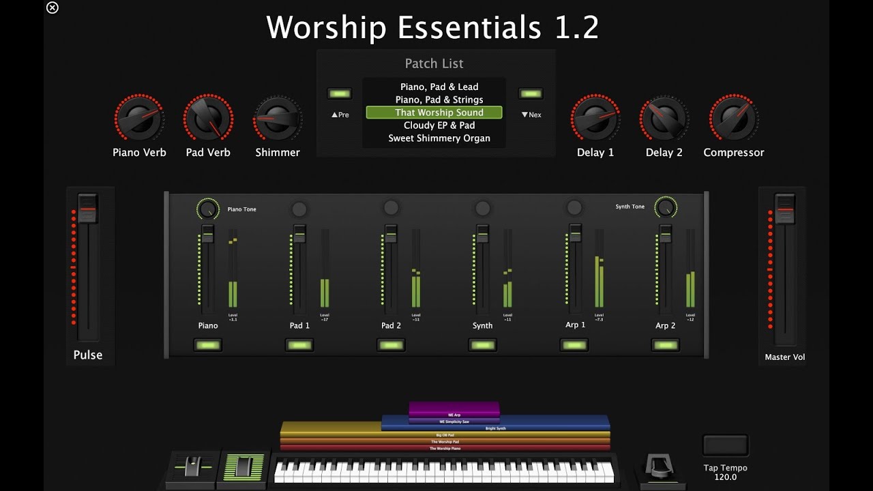
Task: Click the Worship Essentials 1.2 title
Action: pyautogui.click(x=432, y=27)
